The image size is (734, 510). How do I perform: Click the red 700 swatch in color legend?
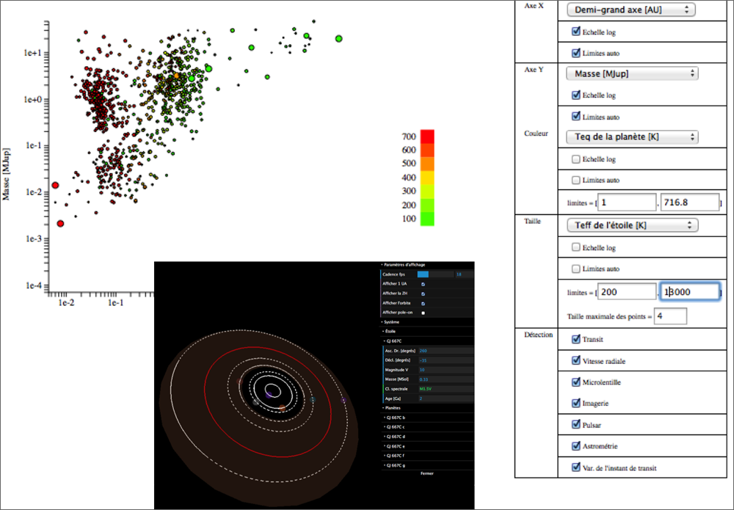coord(426,136)
